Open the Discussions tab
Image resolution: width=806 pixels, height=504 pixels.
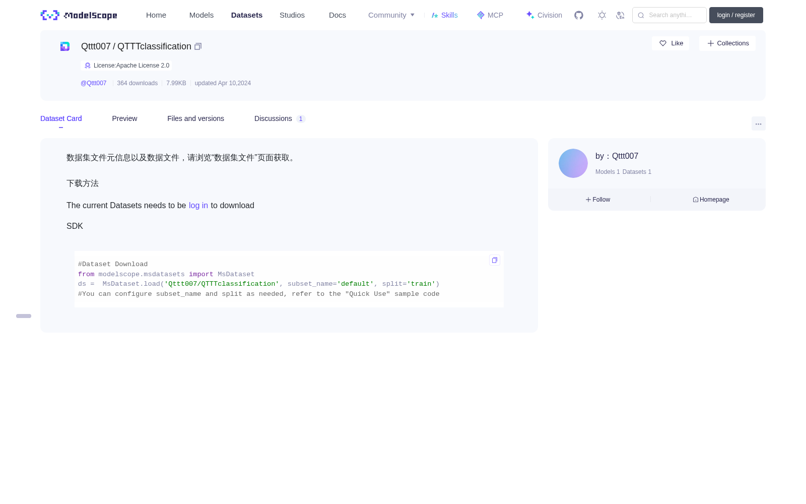tap(280, 118)
